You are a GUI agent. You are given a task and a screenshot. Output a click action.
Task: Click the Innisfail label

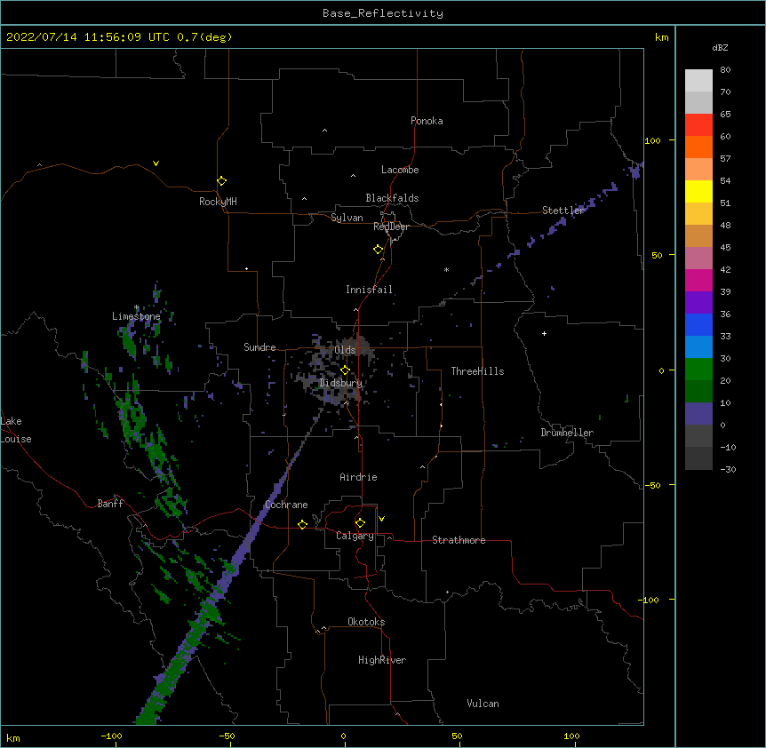tap(369, 290)
